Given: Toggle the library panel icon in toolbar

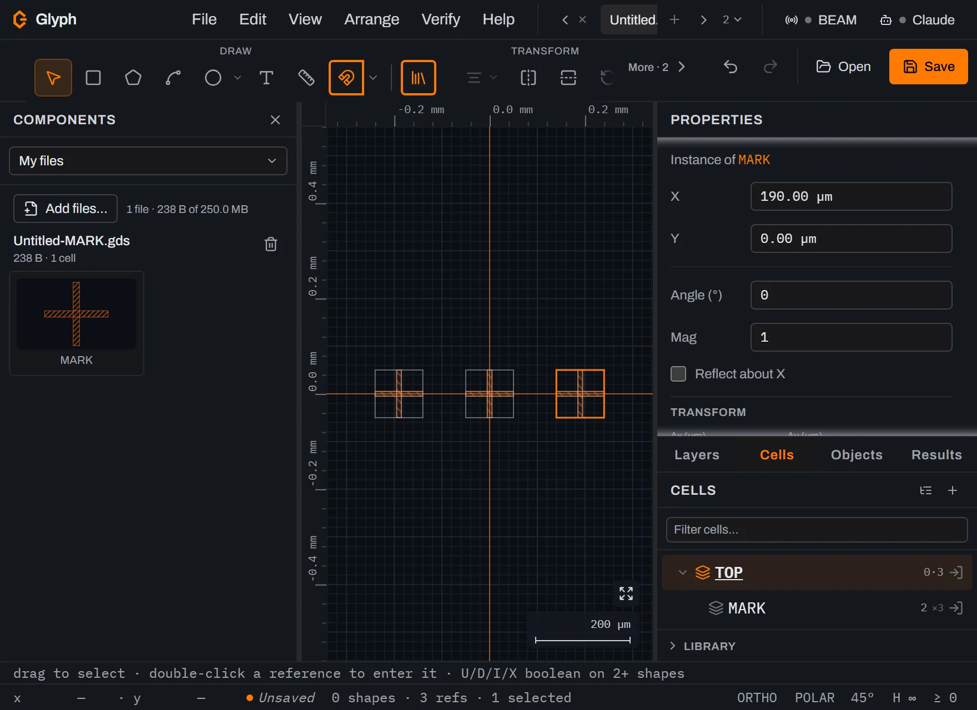Looking at the screenshot, I should (419, 78).
